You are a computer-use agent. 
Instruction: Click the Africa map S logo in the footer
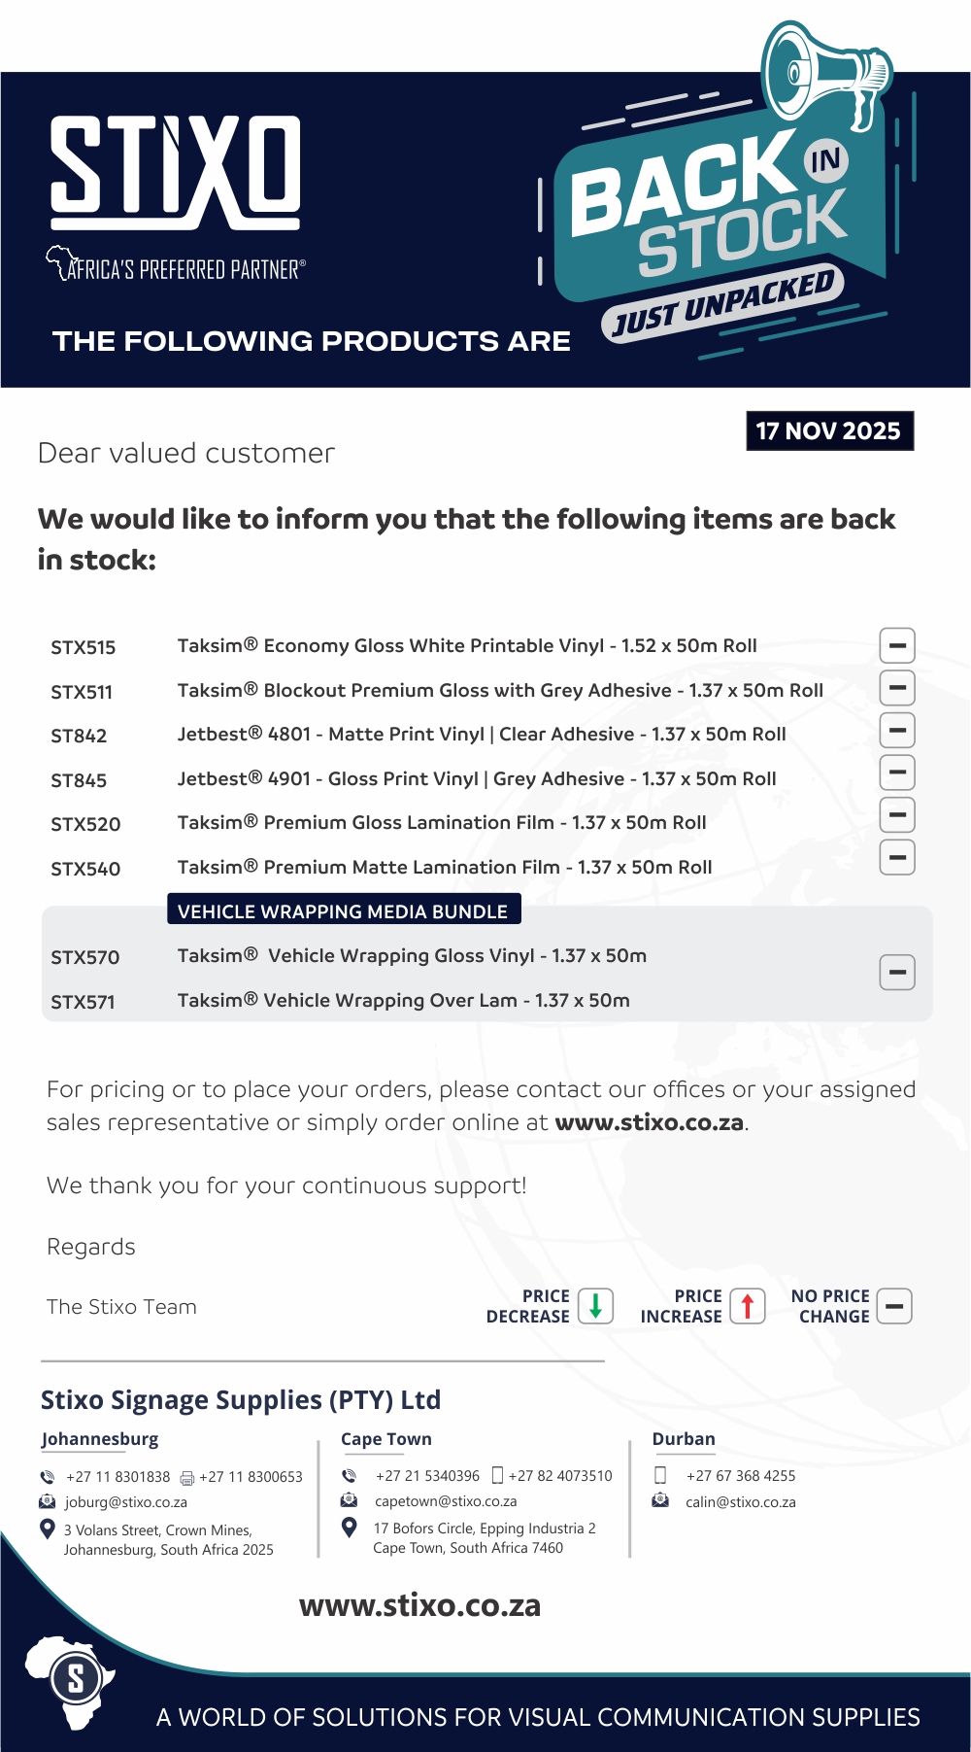[73, 1681]
